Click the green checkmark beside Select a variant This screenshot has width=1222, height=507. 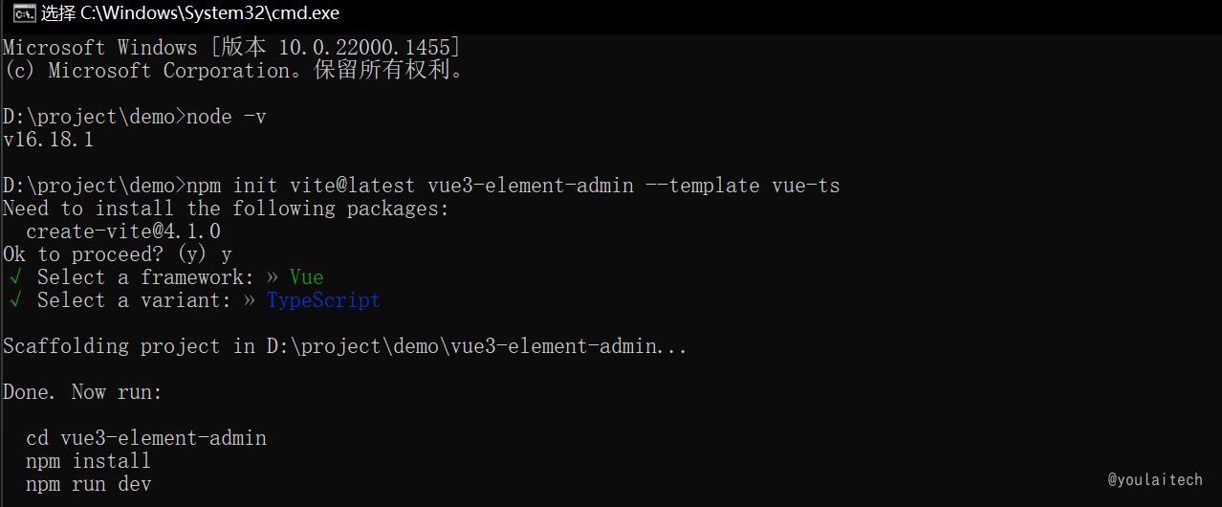pyautogui.click(x=14, y=300)
